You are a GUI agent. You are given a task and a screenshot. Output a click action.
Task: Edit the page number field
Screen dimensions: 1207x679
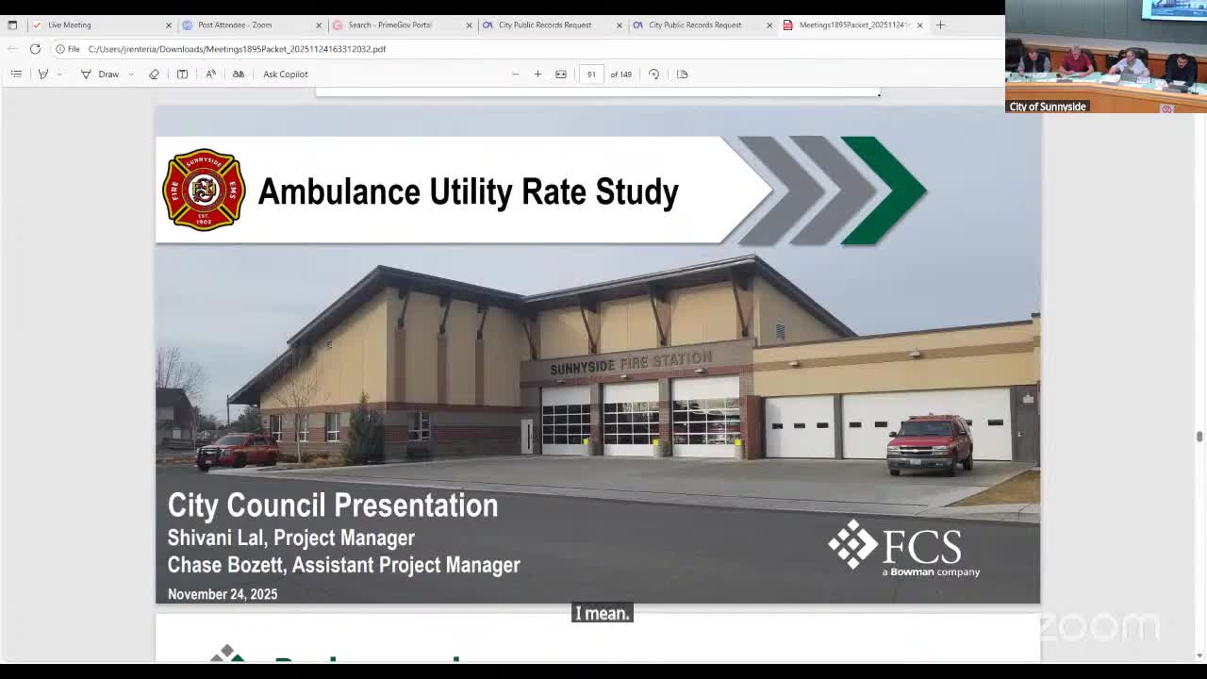591,74
